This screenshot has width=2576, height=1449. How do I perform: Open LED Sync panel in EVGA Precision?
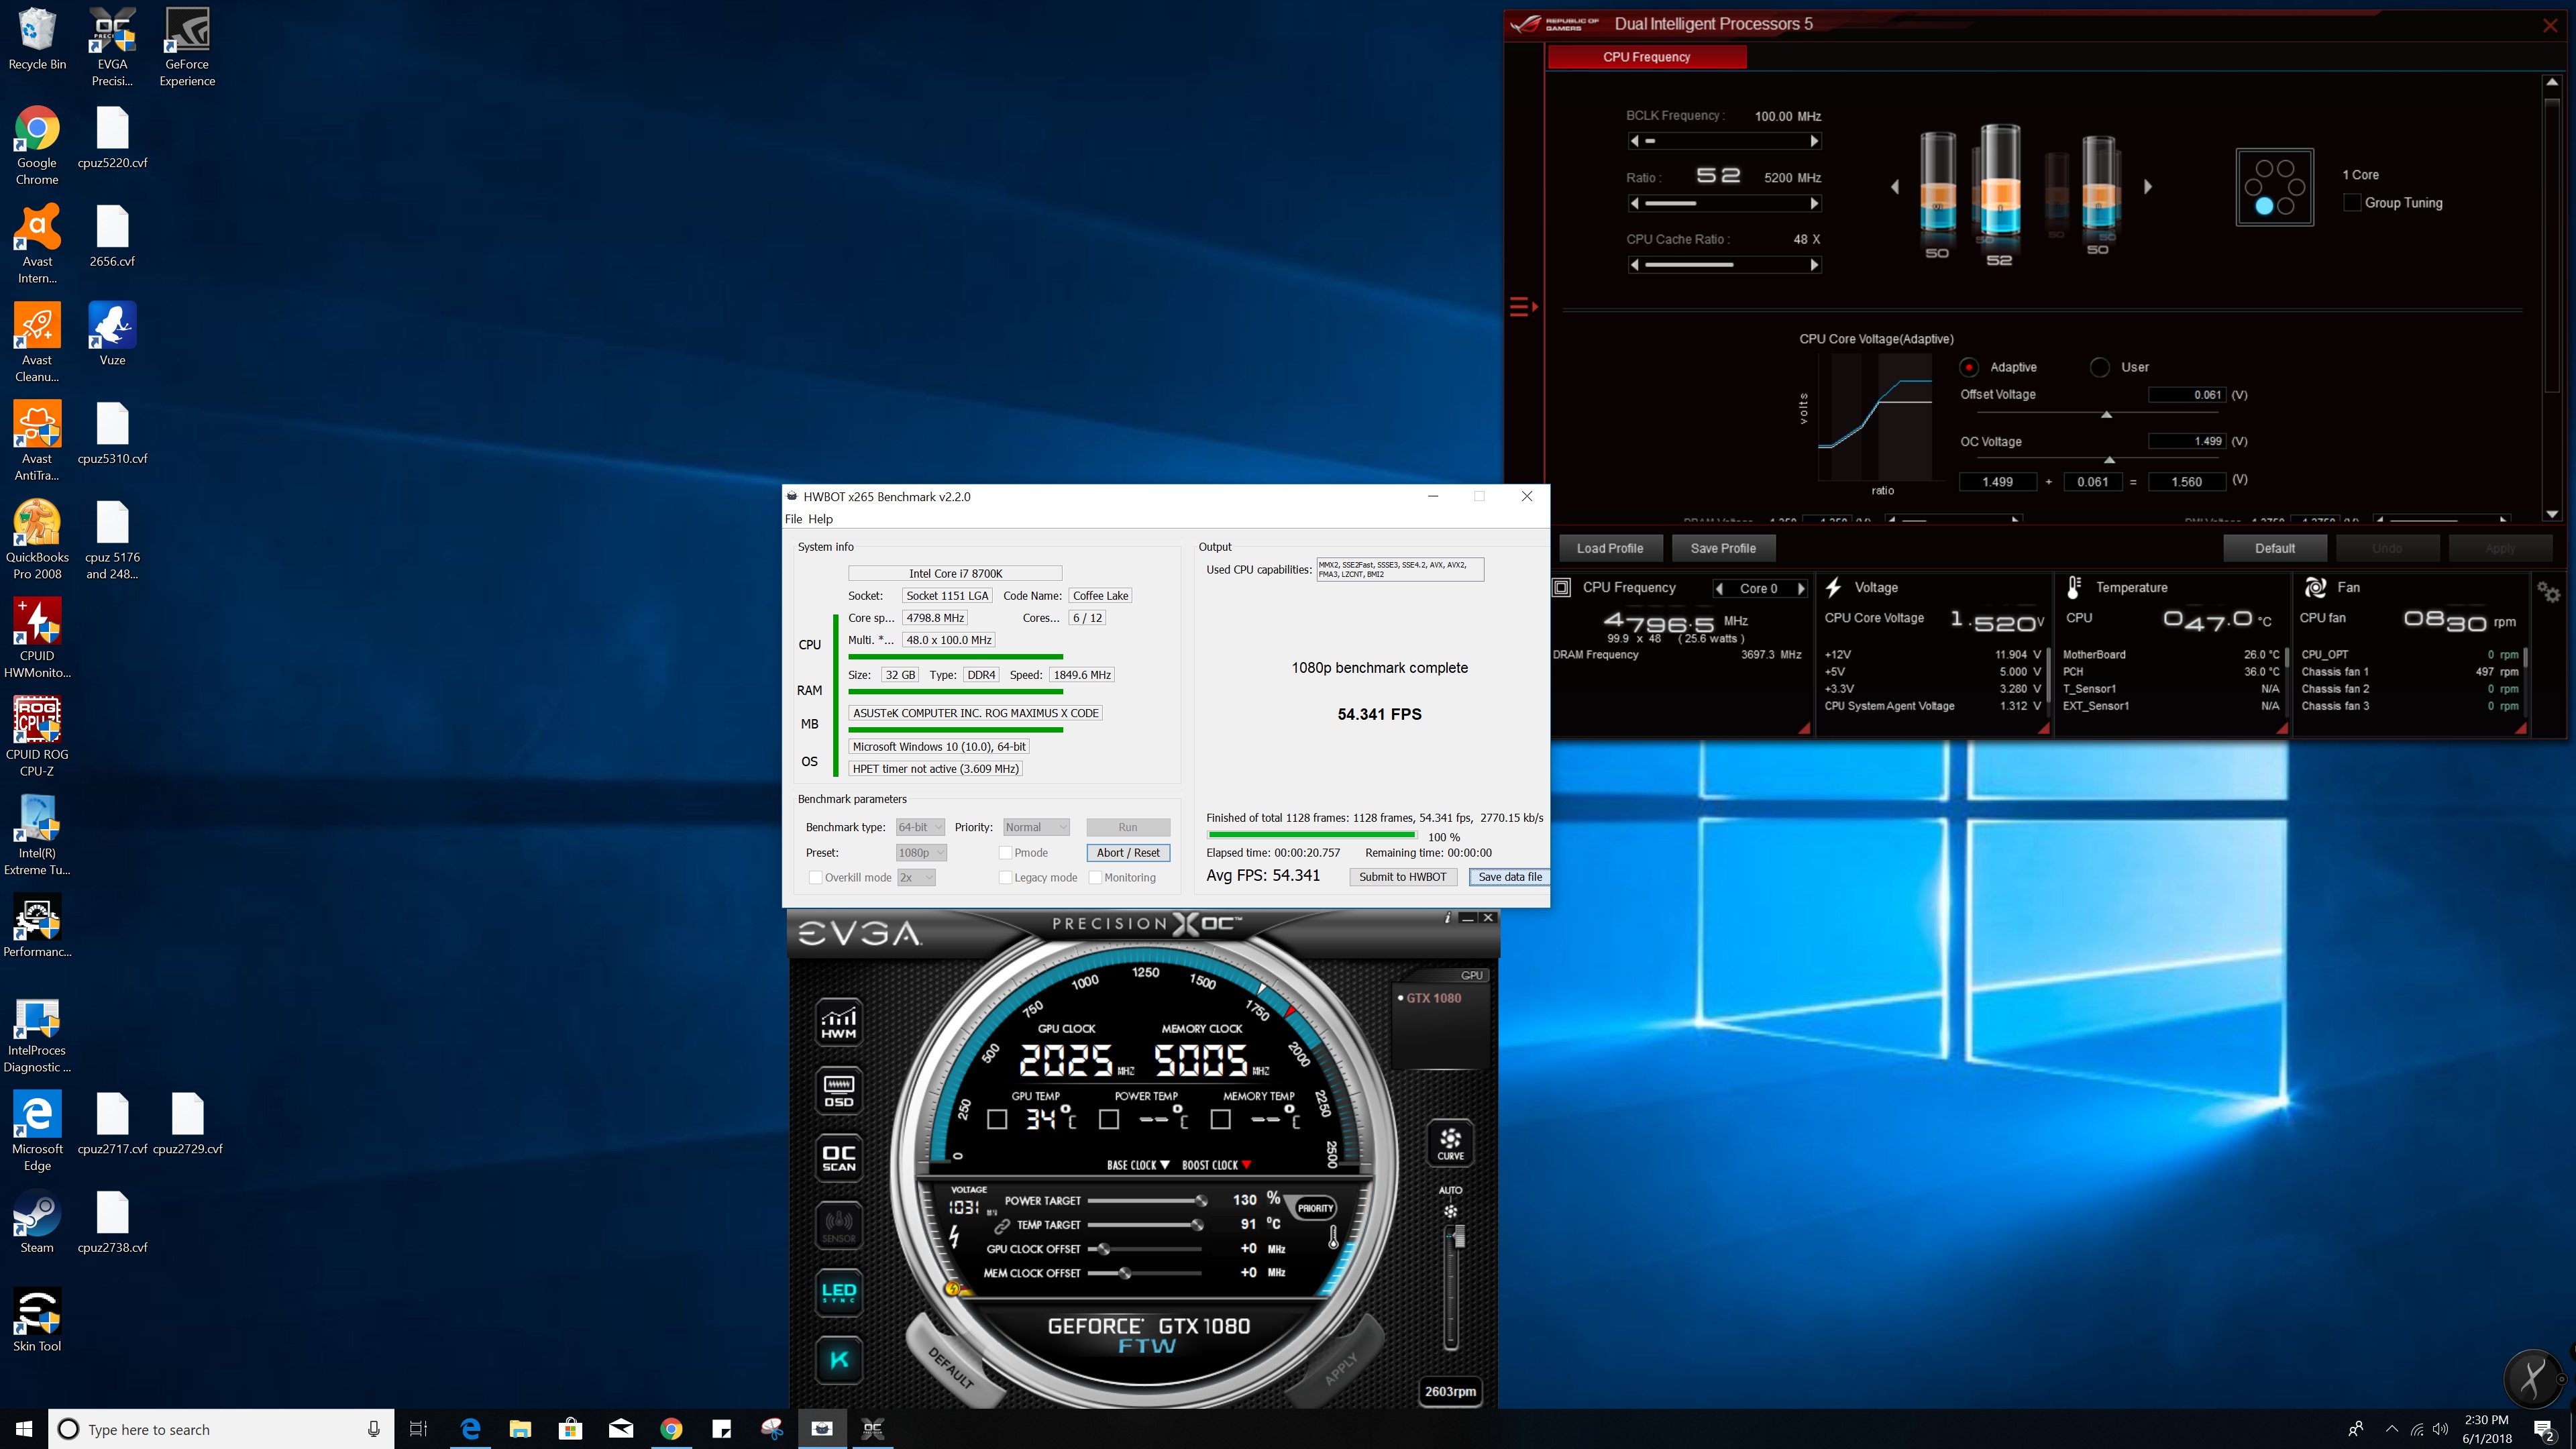coord(838,1292)
